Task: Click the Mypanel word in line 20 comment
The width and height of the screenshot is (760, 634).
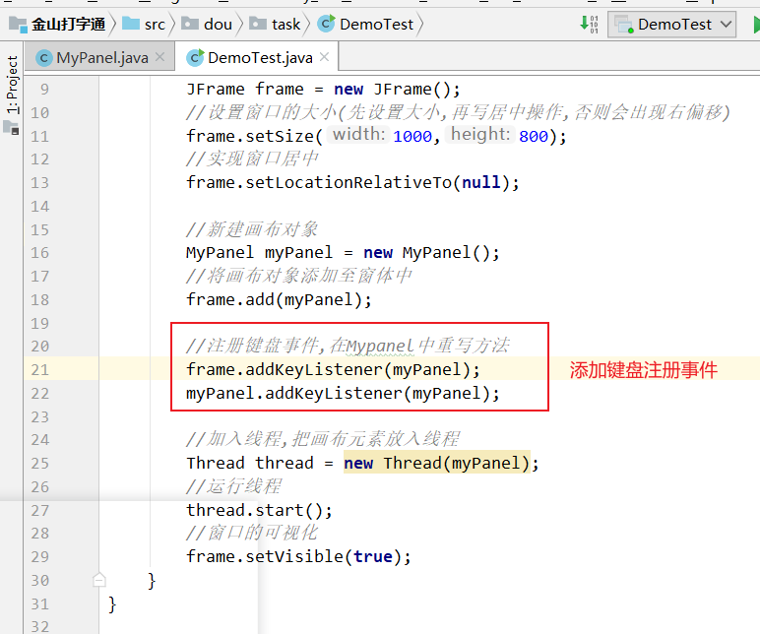Action: tap(380, 347)
